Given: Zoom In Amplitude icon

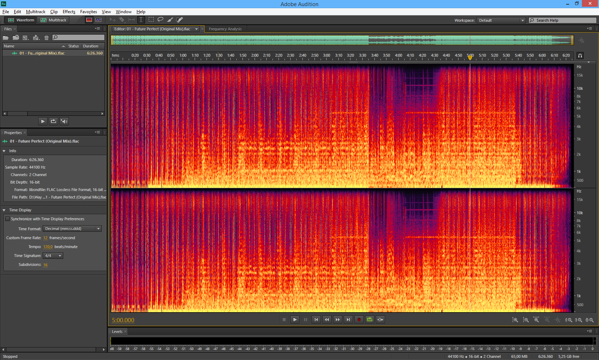Looking at the screenshot, I should point(515,320).
